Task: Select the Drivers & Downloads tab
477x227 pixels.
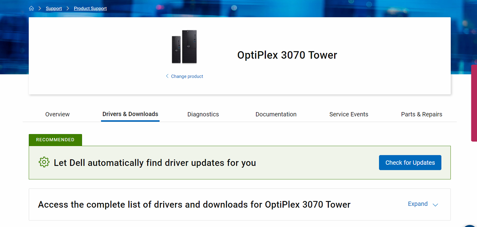Action: point(130,114)
